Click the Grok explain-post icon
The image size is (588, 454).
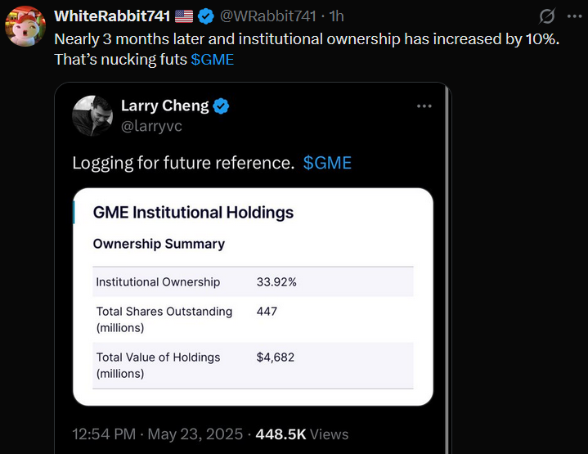pos(545,16)
